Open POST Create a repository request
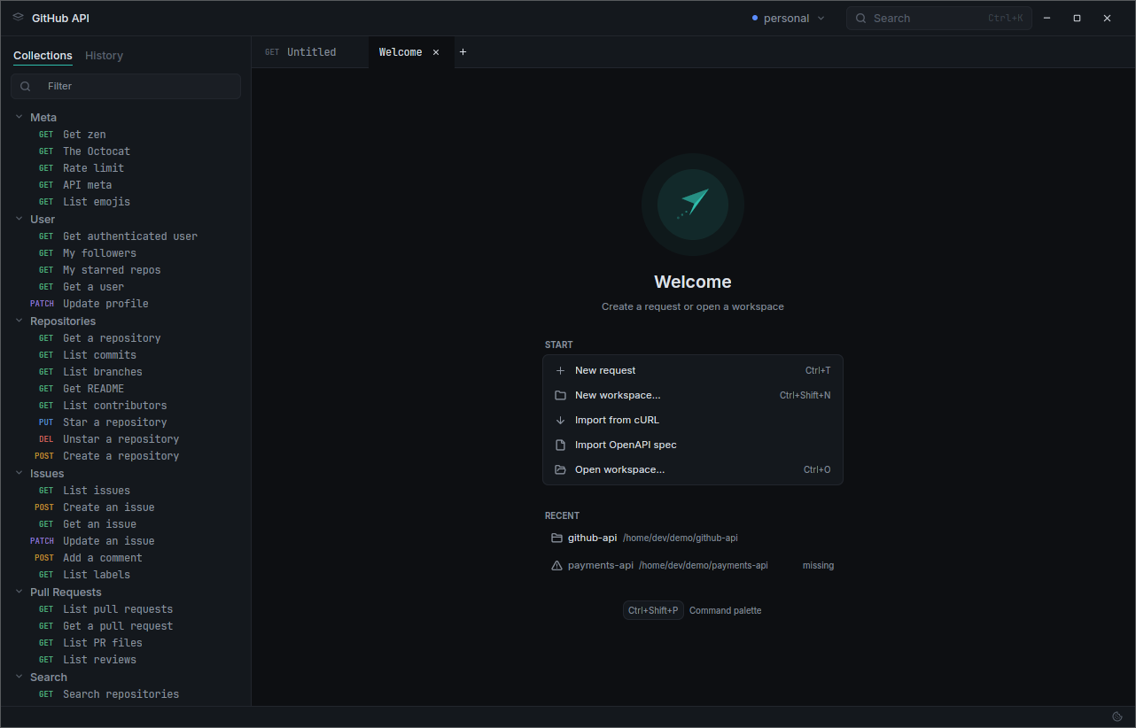1136x728 pixels. 126,456
